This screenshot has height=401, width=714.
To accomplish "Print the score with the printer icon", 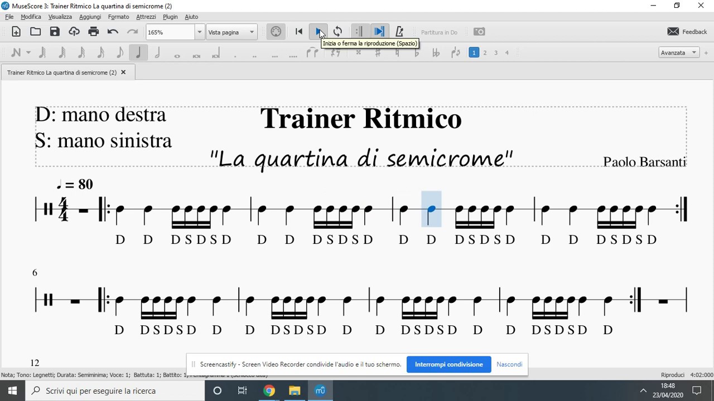I will coord(94,32).
